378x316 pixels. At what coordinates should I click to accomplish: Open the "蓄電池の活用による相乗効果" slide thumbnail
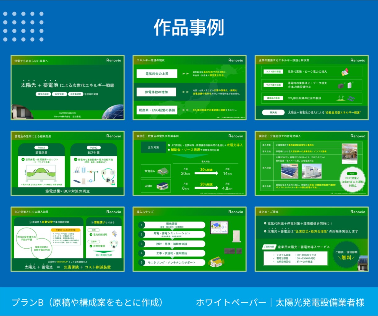click(68, 163)
